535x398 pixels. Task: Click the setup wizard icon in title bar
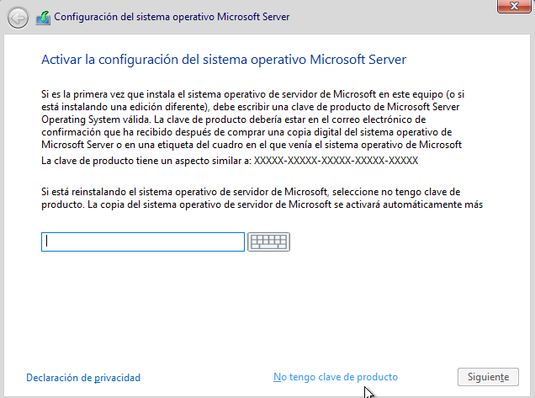pos(43,18)
